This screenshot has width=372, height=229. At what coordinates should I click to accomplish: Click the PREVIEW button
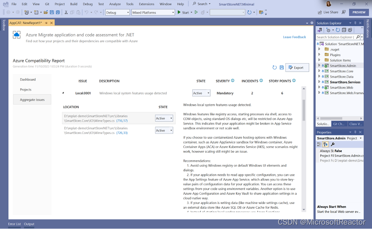tap(359, 12)
